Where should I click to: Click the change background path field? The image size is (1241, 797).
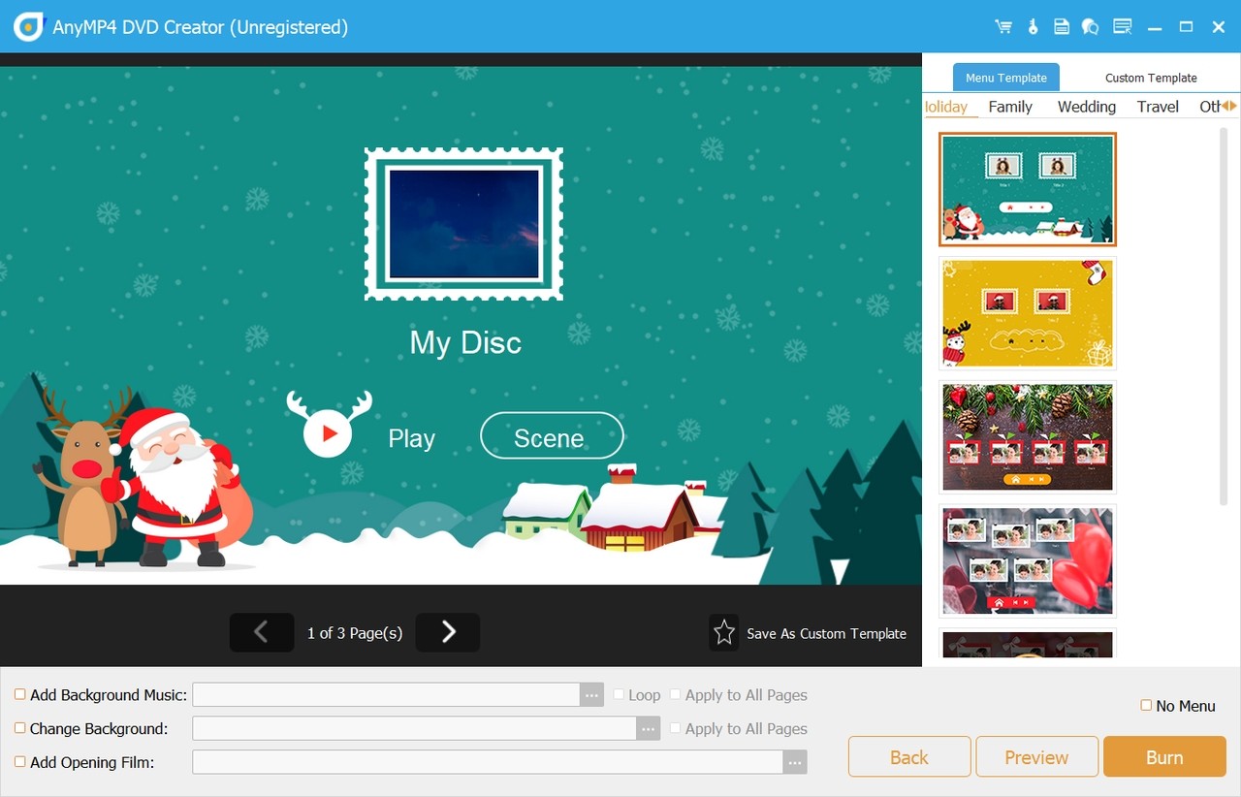pos(414,729)
